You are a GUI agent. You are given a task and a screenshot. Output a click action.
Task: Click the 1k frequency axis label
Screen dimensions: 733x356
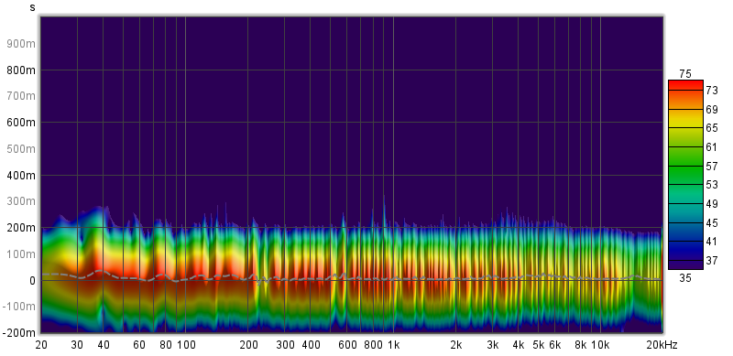pyautogui.click(x=393, y=345)
